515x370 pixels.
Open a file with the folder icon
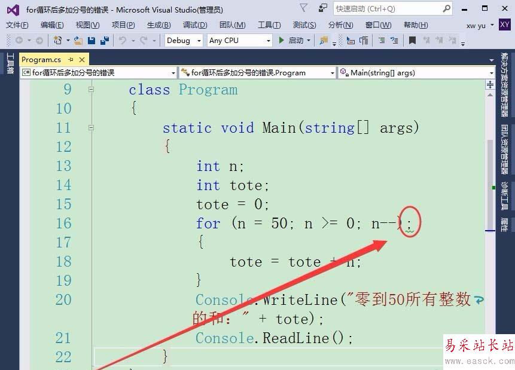pyautogui.click(x=78, y=41)
